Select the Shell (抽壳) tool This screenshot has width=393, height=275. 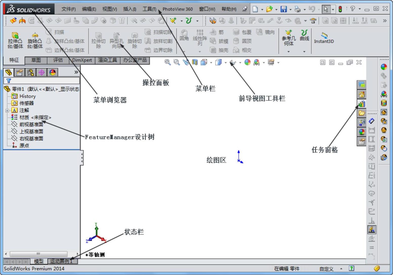click(219, 50)
